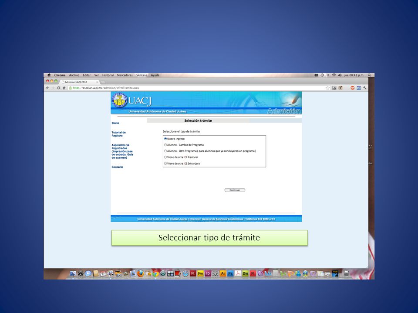Select Viene de otra IES Extranjera
This screenshot has height=313, width=418.
pyautogui.click(x=165, y=164)
